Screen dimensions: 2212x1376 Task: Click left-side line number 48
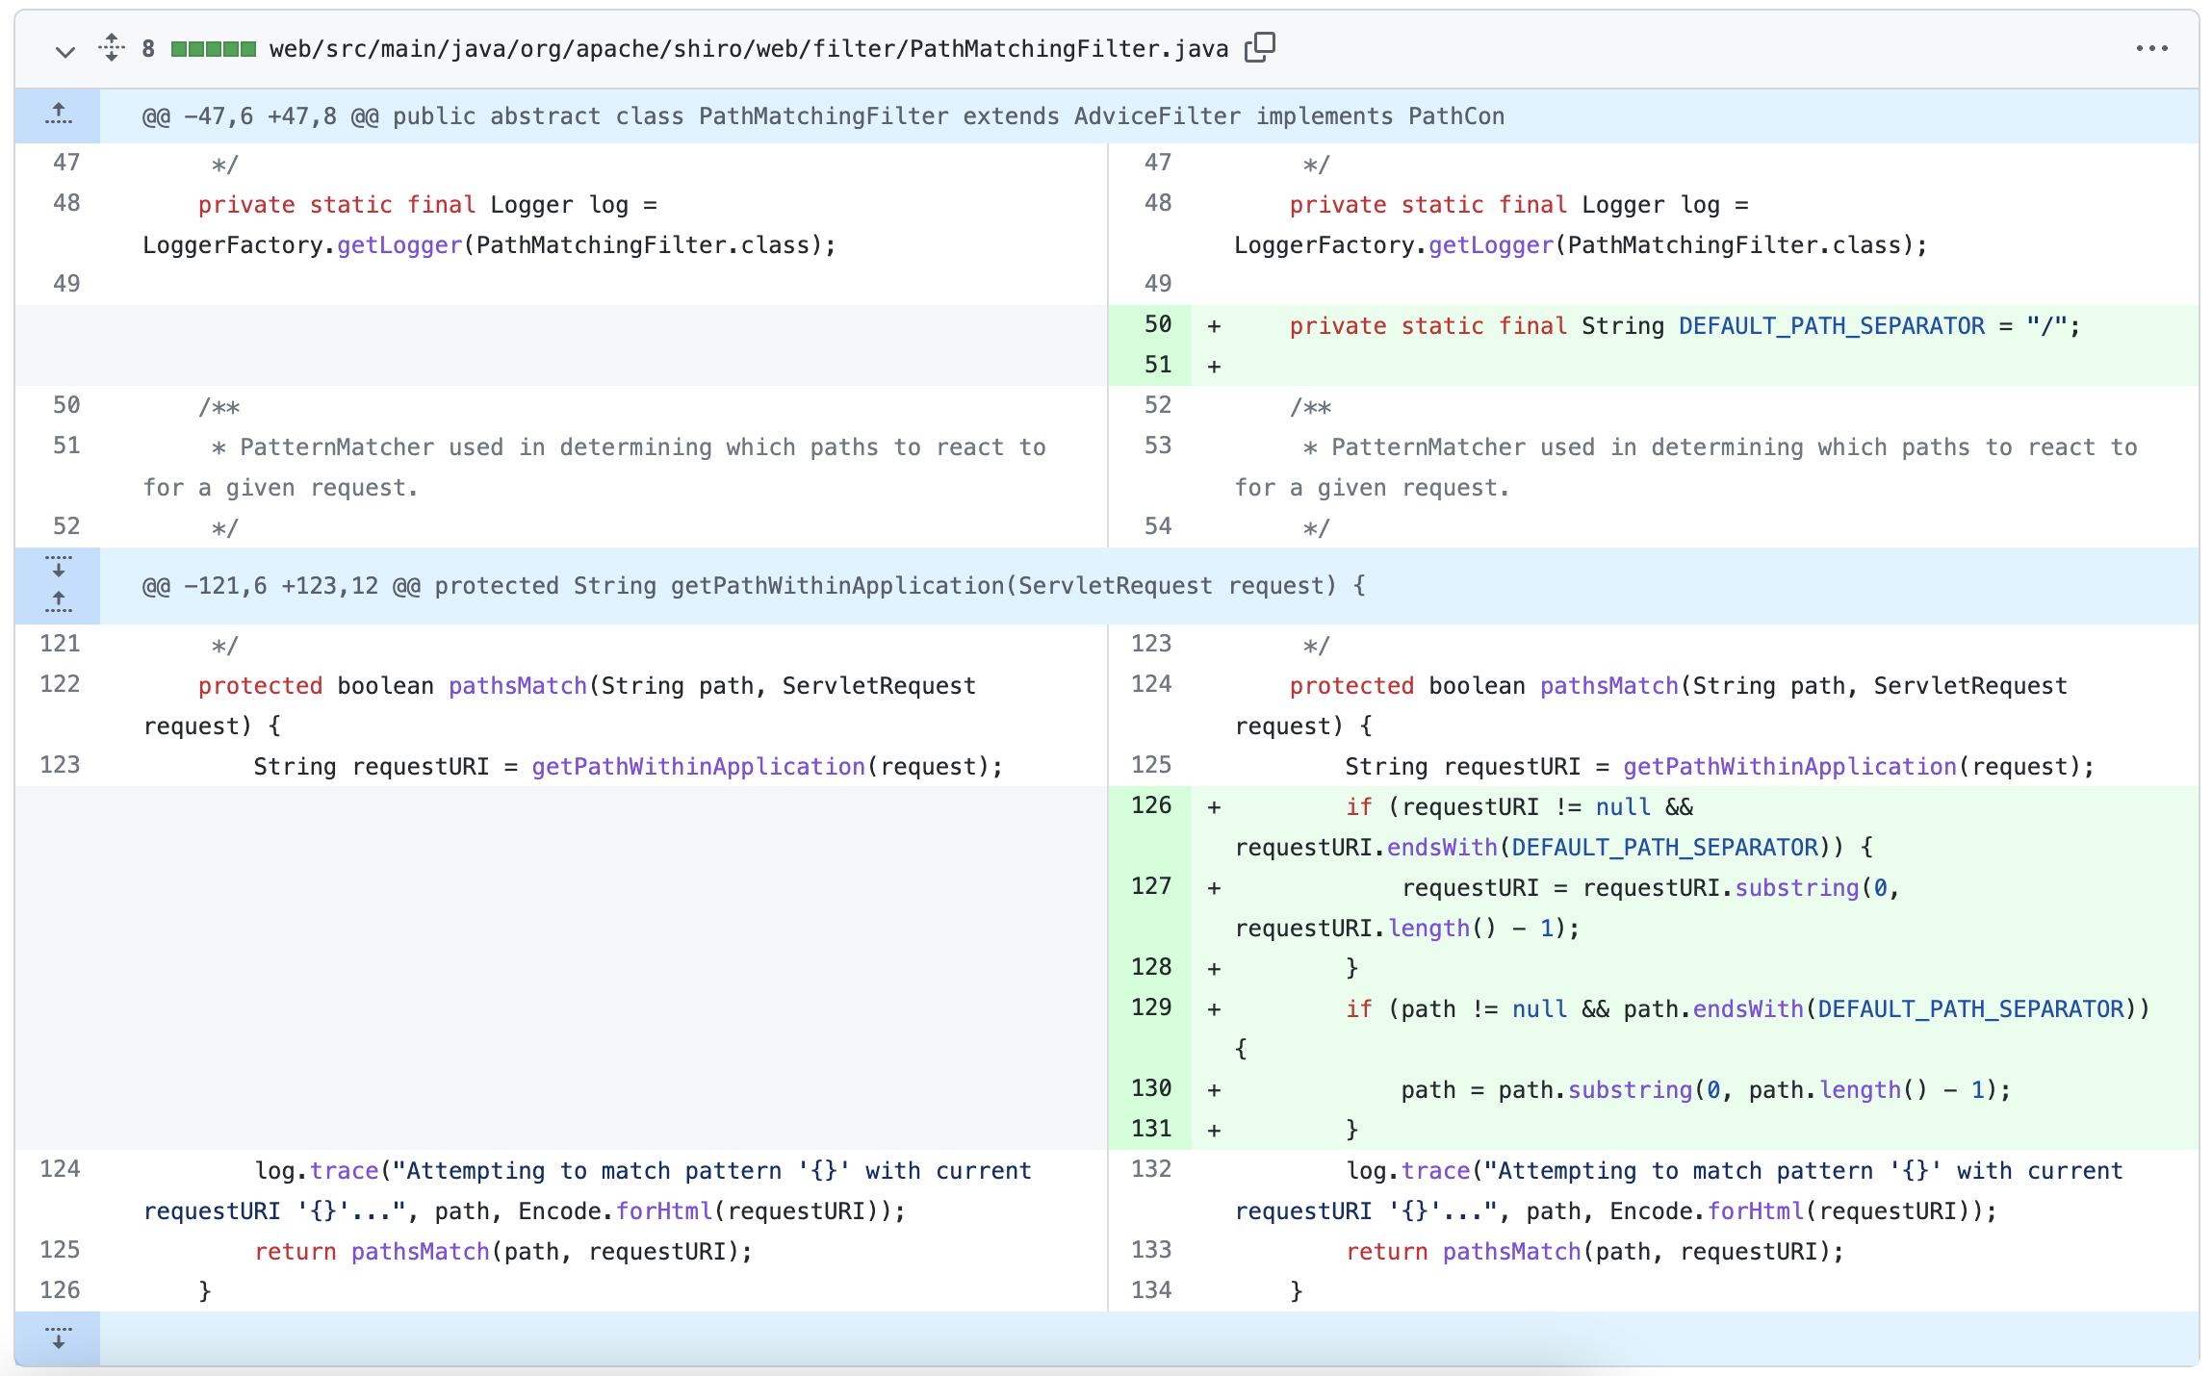click(66, 203)
